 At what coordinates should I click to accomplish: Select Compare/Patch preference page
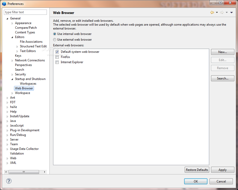click(x=26, y=28)
